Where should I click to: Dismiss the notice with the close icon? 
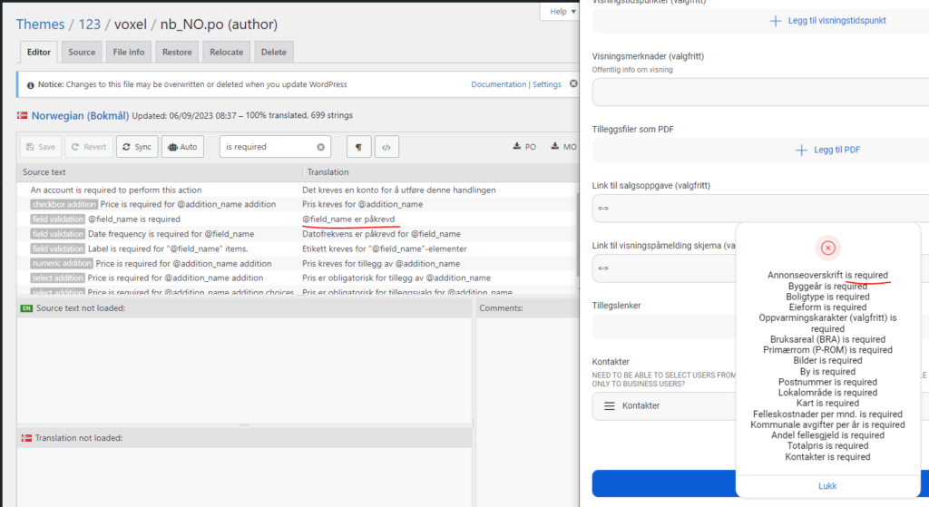[x=573, y=83]
